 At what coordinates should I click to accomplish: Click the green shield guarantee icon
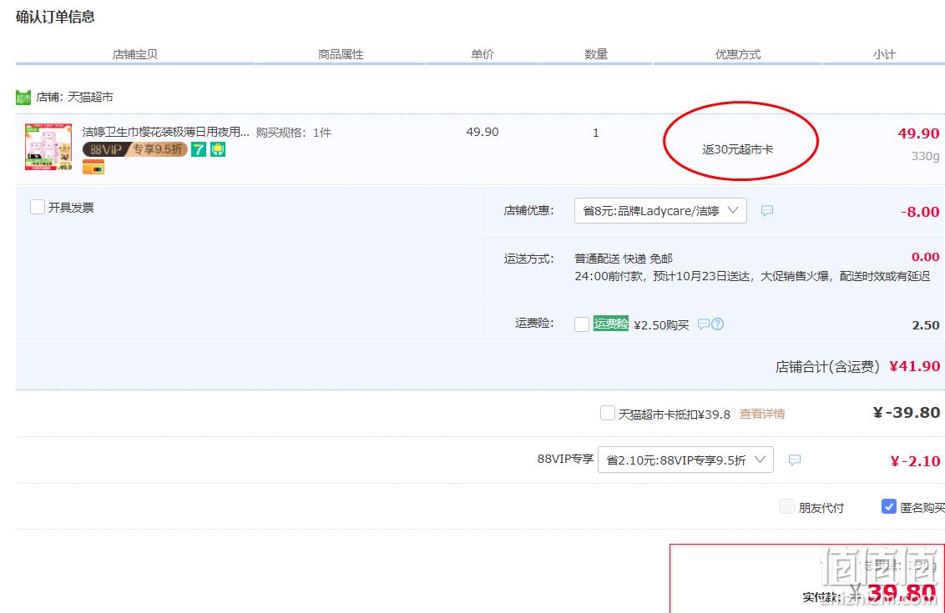coord(218,148)
